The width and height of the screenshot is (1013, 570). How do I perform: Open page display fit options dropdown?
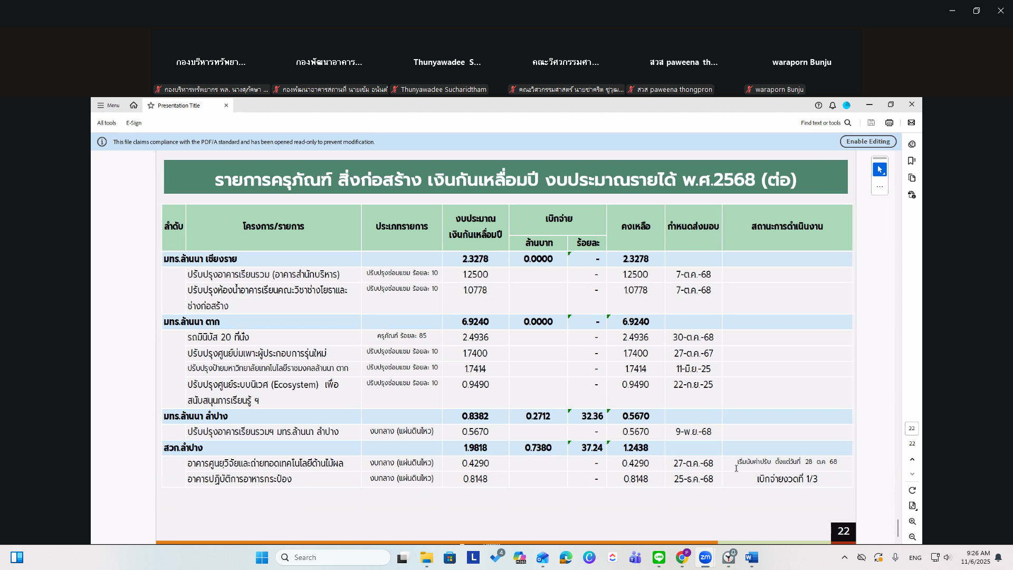point(912,506)
